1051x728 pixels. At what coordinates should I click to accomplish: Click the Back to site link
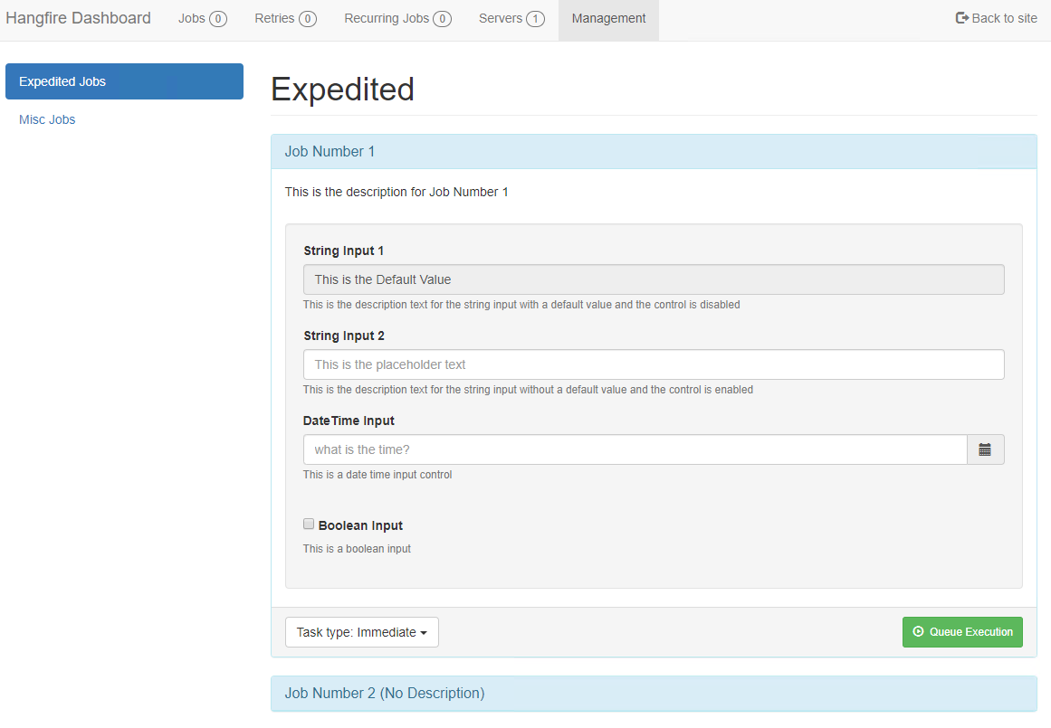pyautogui.click(x=996, y=18)
